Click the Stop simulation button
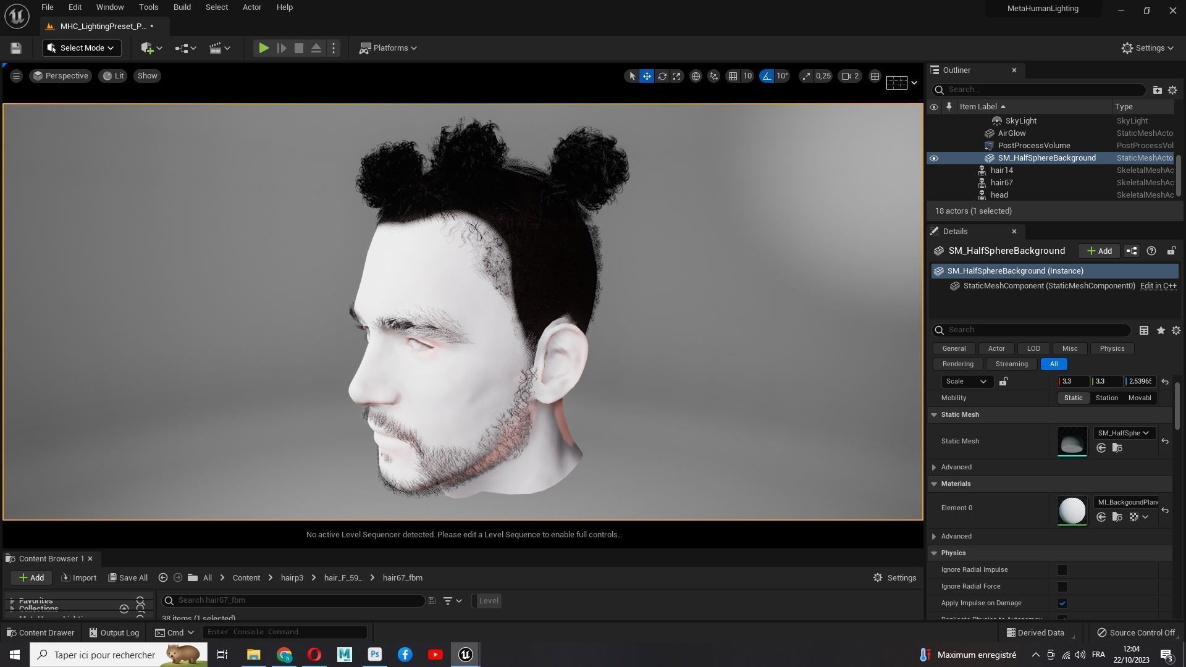1186x667 pixels. tap(299, 48)
